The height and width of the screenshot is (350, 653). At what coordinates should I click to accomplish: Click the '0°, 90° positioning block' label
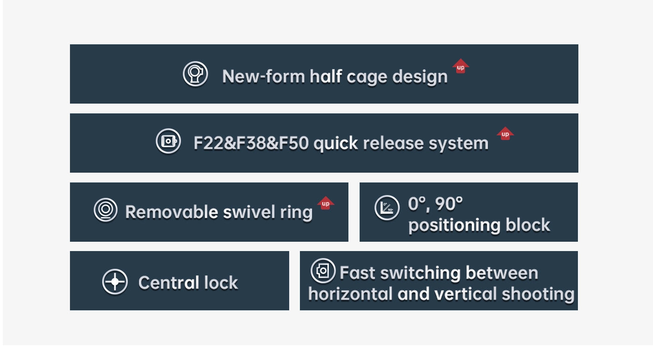click(x=479, y=215)
